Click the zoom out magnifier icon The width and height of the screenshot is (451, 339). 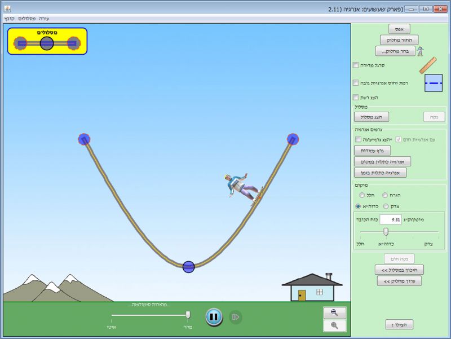click(334, 313)
